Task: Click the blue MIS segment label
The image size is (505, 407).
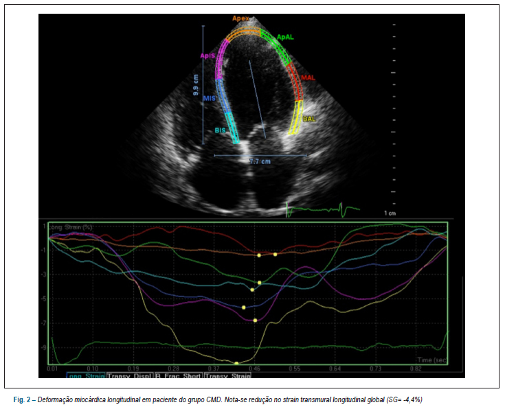Action: point(209,98)
